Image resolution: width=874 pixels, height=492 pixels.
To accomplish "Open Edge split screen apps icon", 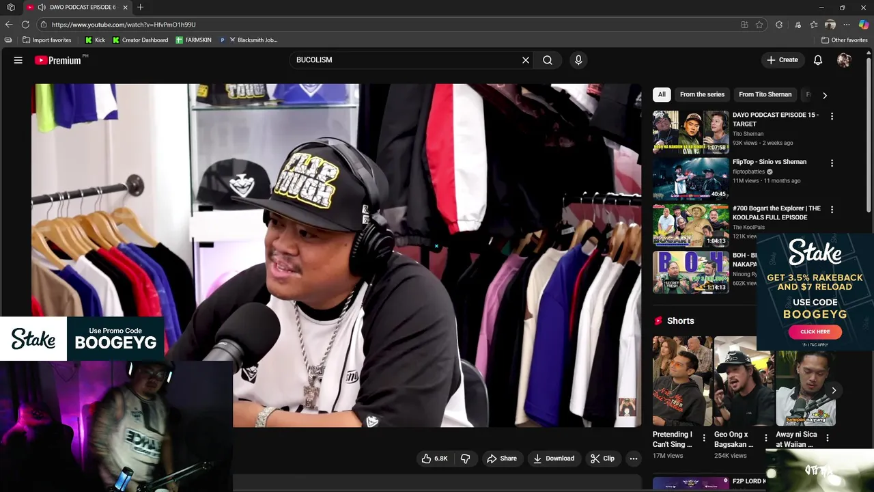I will click(744, 25).
